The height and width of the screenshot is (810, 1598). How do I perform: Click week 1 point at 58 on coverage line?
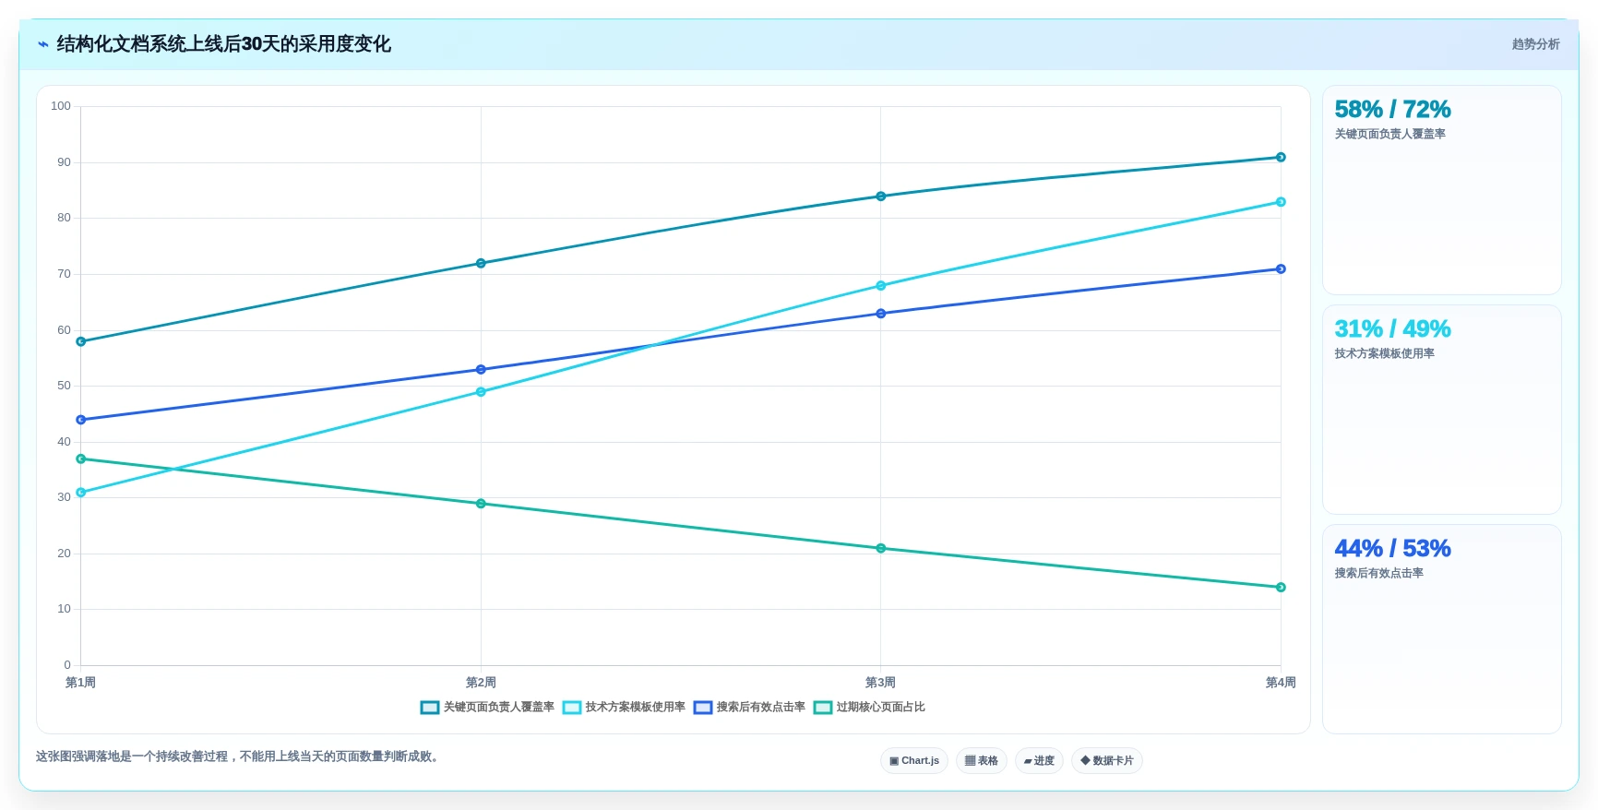click(81, 341)
